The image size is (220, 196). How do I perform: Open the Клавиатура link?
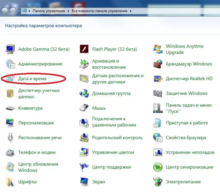point(30,108)
